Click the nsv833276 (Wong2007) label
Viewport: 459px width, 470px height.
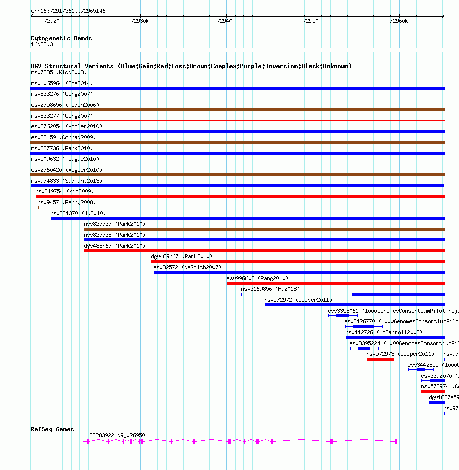[x=62, y=94]
